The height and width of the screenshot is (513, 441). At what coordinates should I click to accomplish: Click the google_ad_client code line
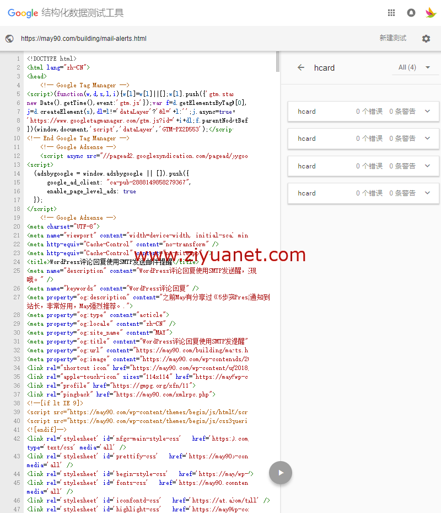tap(119, 182)
